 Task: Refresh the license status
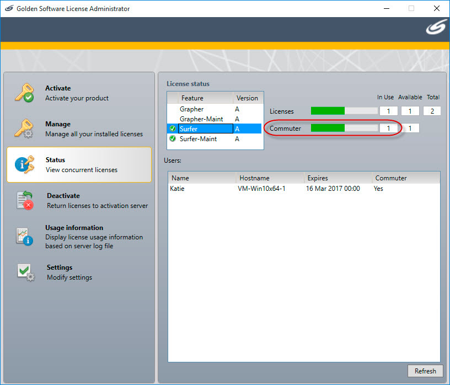click(x=425, y=371)
